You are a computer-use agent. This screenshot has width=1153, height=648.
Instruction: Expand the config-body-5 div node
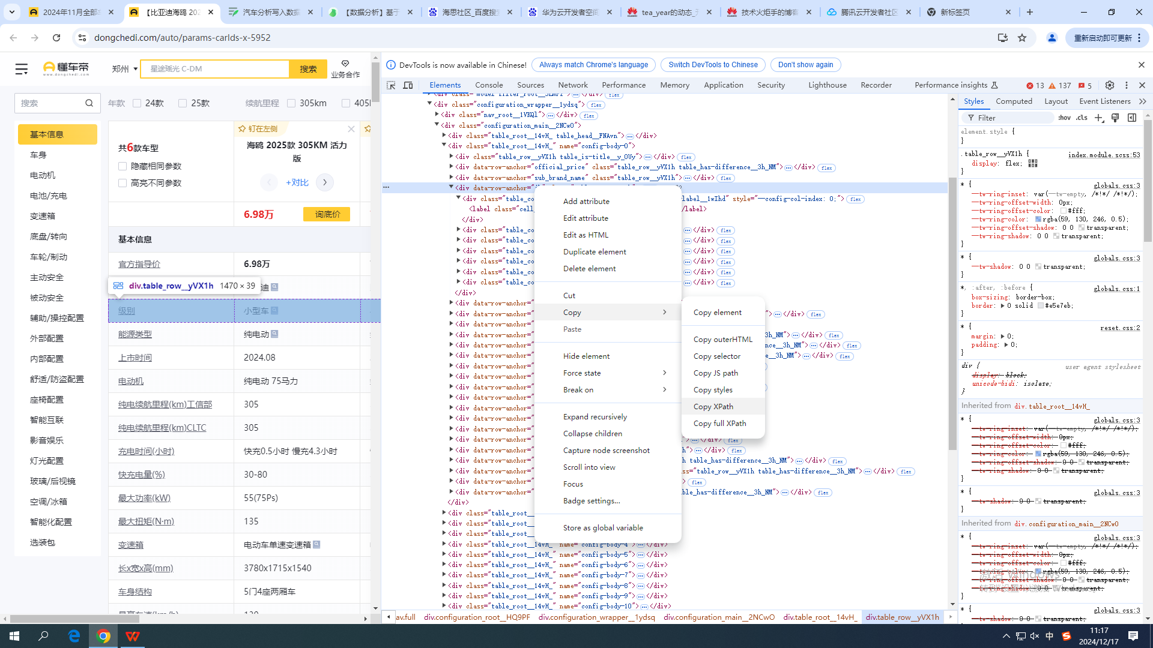pos(444,554)
